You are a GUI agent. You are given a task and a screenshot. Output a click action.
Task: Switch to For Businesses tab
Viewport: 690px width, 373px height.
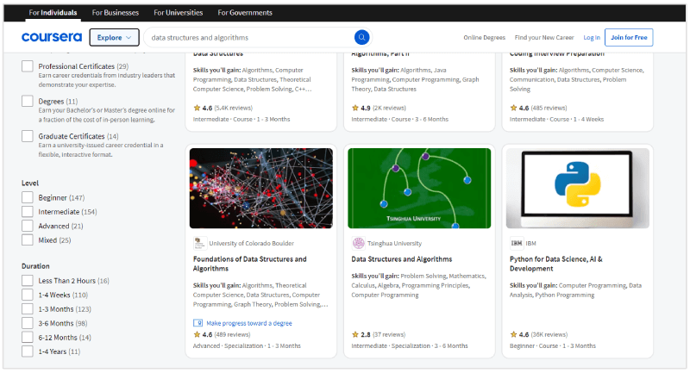click(116, 13)
